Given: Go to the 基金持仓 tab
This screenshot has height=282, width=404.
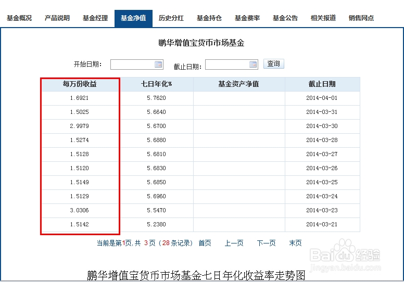Looking at the screenshot, I should pos(209,18).
